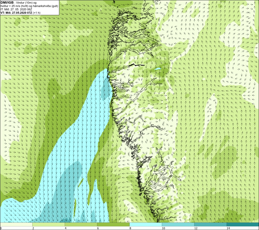Image resolution: width=259 pixels, height=230 pixels.
Task: Click the 'DMI/IGB' title text
Action: (x=7, y=3)
